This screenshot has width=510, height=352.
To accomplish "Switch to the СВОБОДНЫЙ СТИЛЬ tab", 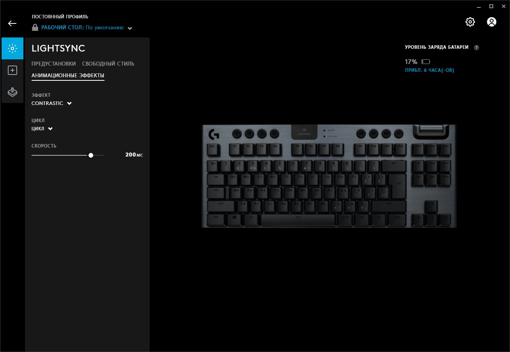I will [x=108, y=64].
